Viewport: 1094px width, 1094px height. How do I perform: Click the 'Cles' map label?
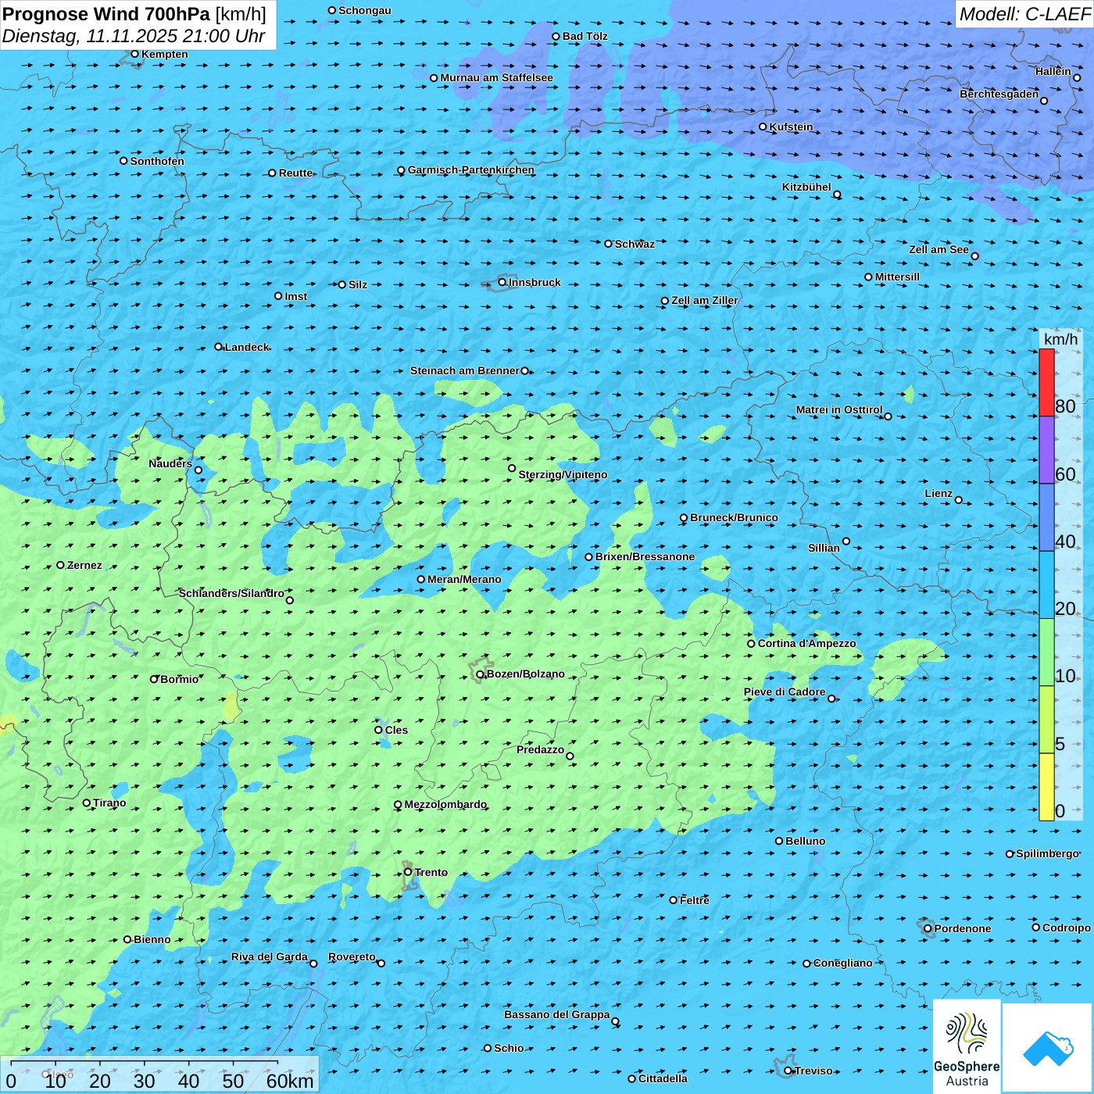(396, 730)
